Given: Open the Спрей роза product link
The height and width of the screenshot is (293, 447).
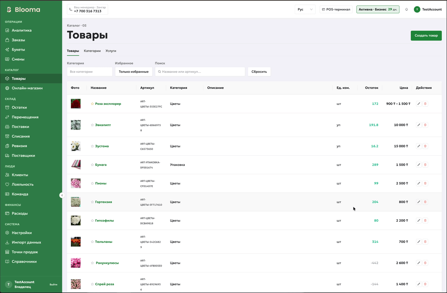Looking at the screenshot, I should tap(105, 284).
